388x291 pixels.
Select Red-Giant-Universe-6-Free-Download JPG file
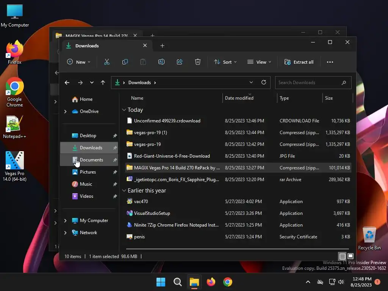click(x=238, y=156)
